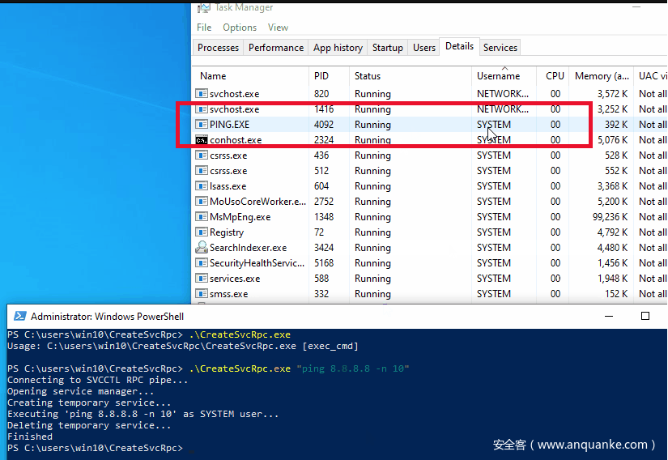Open the Startup tab

[x=387, y=48]
